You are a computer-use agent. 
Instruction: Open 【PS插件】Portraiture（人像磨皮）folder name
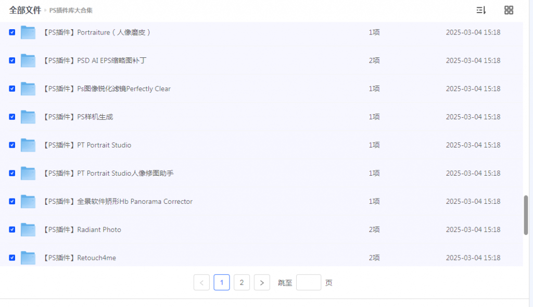tap(97, 32)
